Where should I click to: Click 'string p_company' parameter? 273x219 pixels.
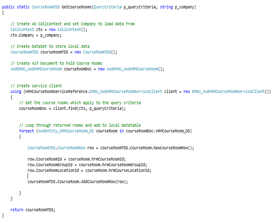click(x=177, y=7)
